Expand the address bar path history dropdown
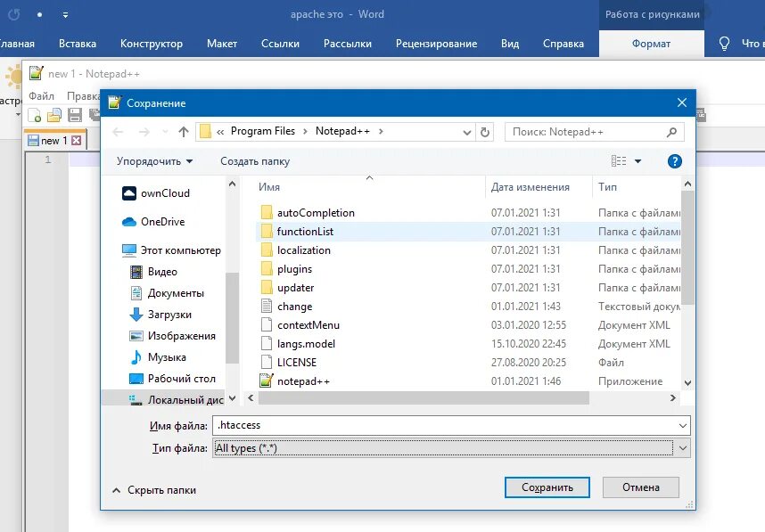 point(467,132)
